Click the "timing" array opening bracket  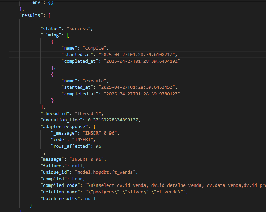[x=68, y=35]
